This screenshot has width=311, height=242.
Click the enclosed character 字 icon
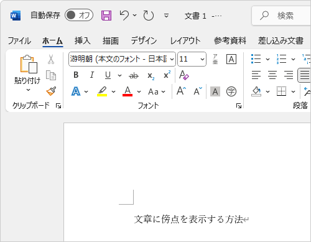[231, 91]
